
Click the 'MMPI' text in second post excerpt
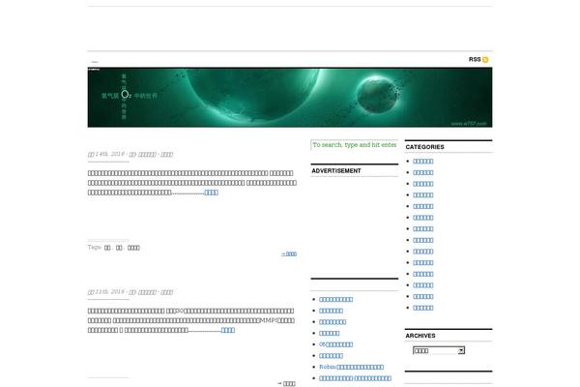point(269,320)
